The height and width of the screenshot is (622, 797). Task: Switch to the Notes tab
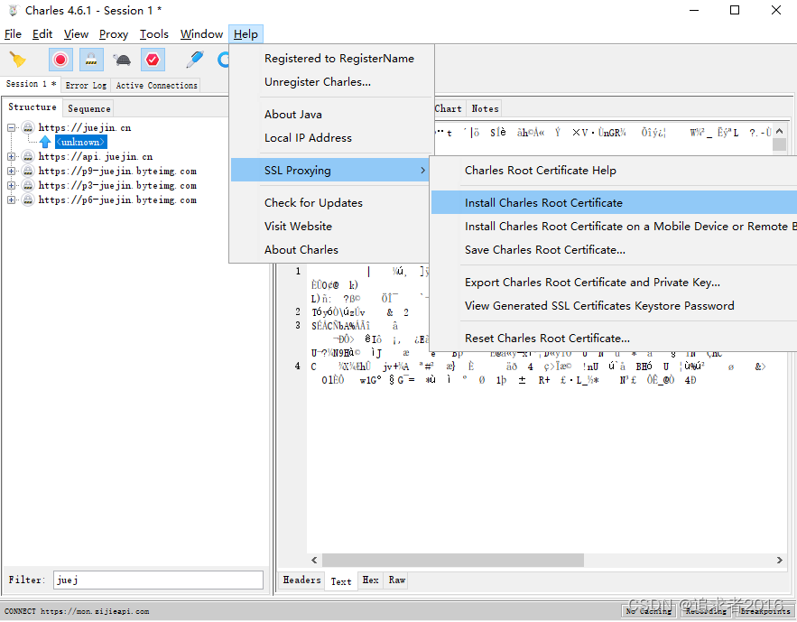click(x=485, y=108)
